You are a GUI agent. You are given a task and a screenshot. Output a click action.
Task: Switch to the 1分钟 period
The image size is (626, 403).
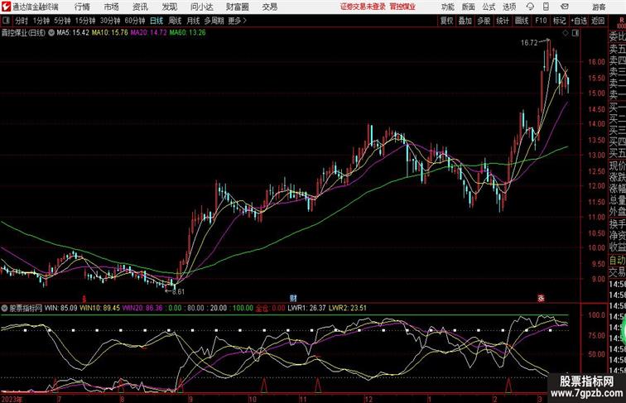41,21
